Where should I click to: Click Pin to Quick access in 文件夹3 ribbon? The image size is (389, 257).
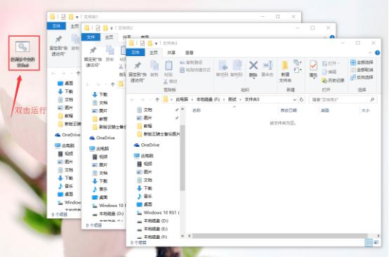point(137,72)
